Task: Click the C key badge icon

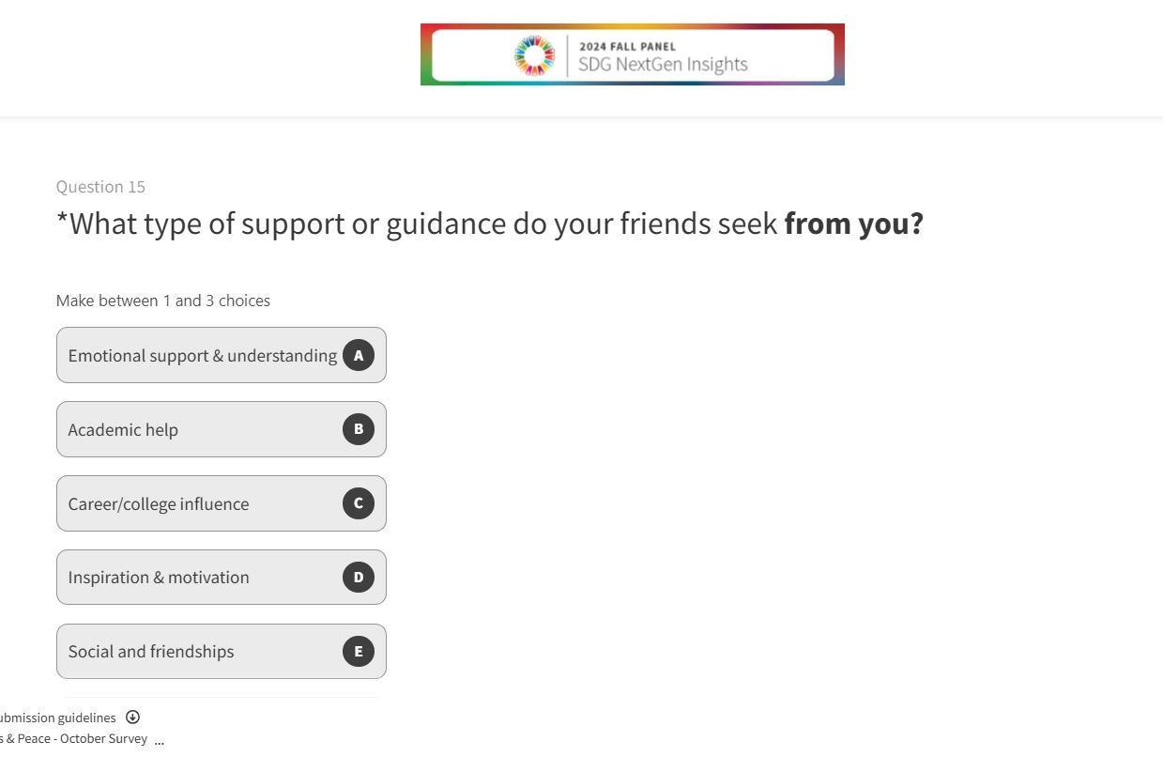Action: tap(358, 503)
